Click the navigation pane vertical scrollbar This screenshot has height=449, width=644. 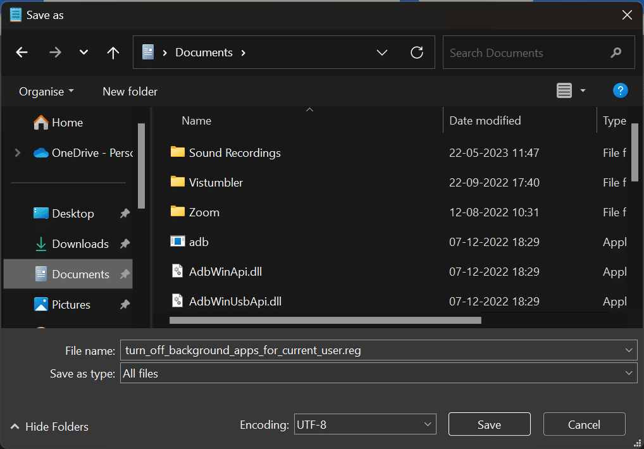click(141, 166)
